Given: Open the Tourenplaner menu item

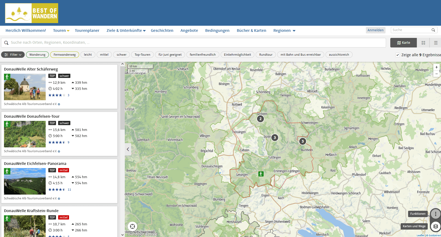Looking at the screenshot, I should 87,30.
